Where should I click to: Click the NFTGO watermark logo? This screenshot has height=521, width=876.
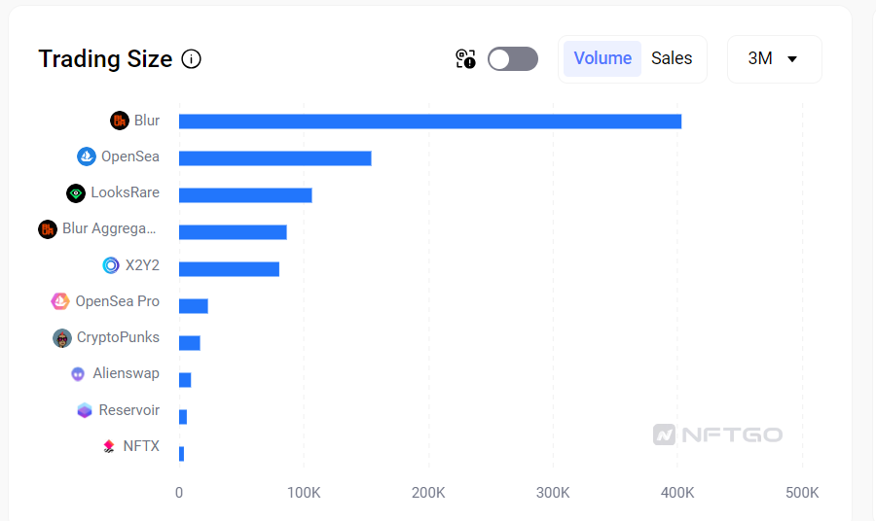pos(718,434)
